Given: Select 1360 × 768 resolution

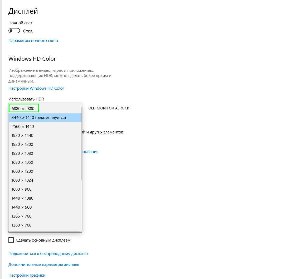Looking at the screenshot, I should [22, 225].
